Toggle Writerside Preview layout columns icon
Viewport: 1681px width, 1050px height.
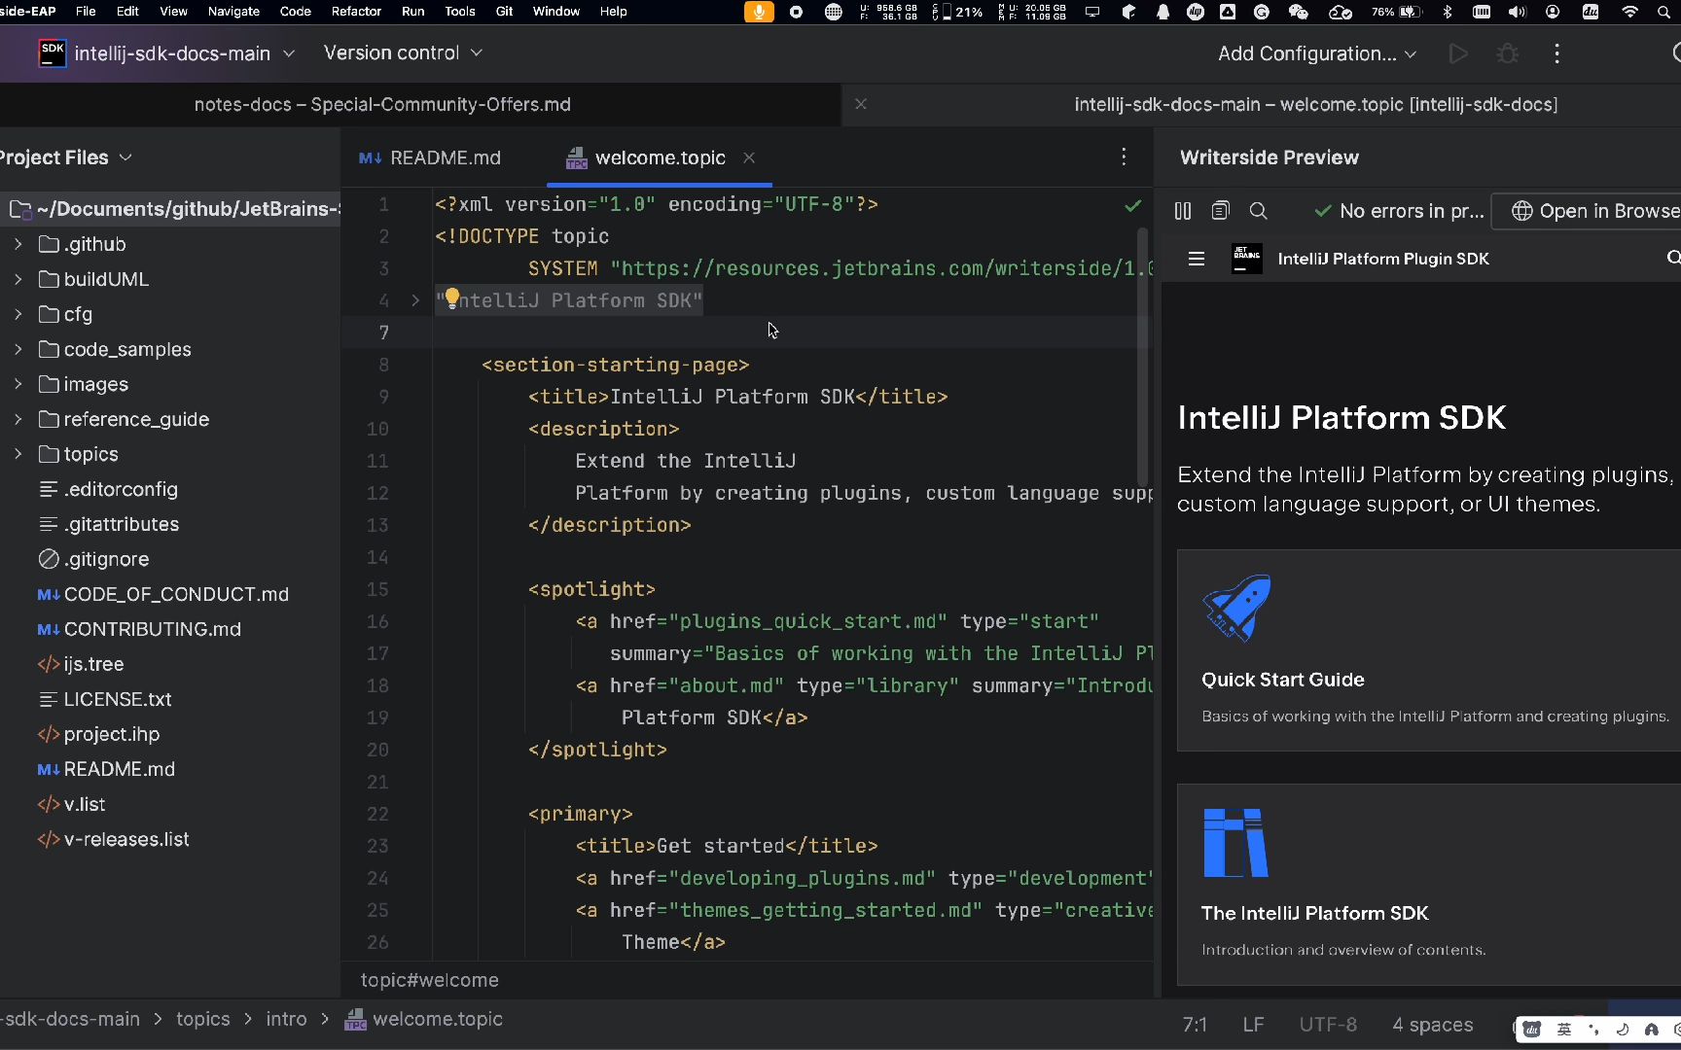click(1183, 211)
